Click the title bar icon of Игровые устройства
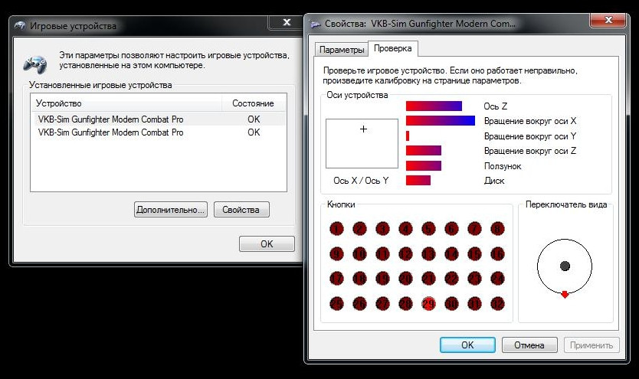This screenshot has width=639, height=379. (20, 25)
